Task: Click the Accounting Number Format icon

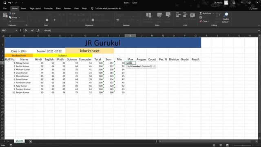Action: [x=118, y=20]
